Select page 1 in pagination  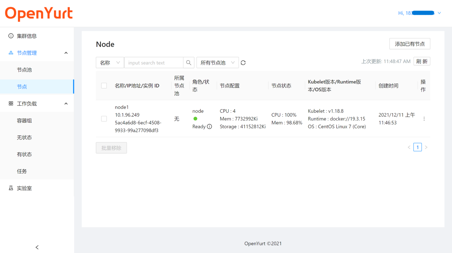[x=417, y=147]
